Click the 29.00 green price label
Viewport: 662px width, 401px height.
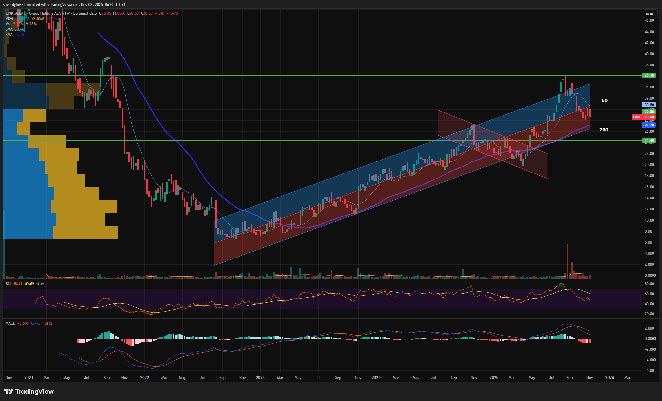[649, 112]
